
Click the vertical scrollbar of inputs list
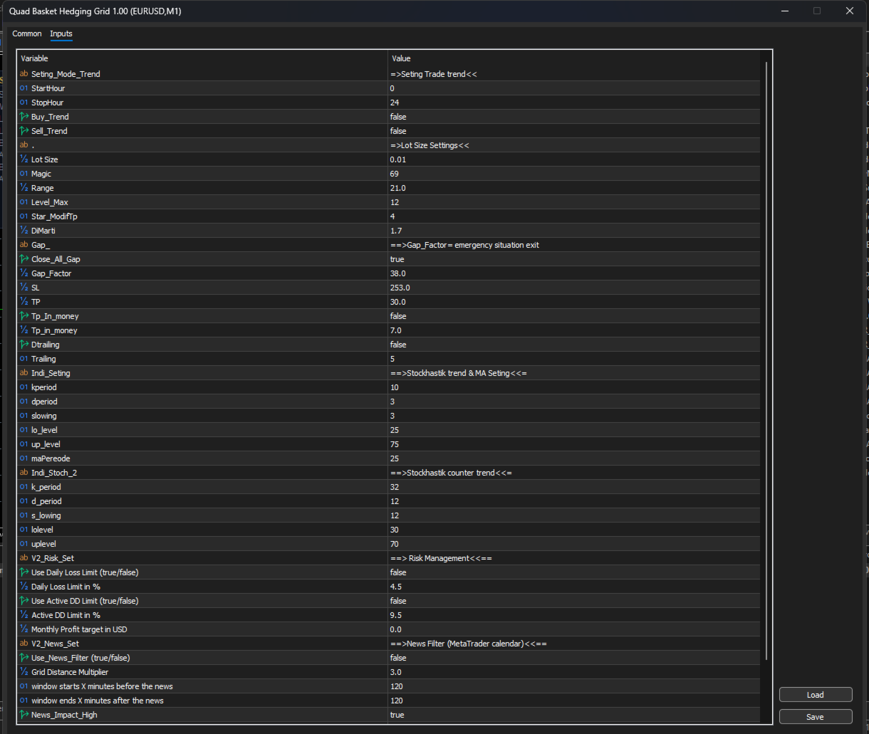click(x=766, y=362)
